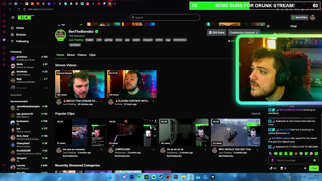Open Epic Games Launcher from taskbar

point(176,177)
